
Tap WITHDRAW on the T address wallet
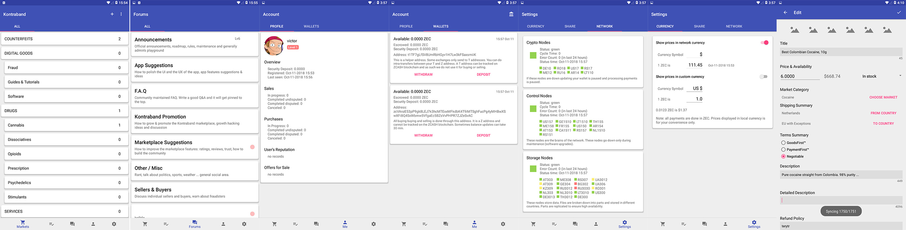click(x=423, y=74)
